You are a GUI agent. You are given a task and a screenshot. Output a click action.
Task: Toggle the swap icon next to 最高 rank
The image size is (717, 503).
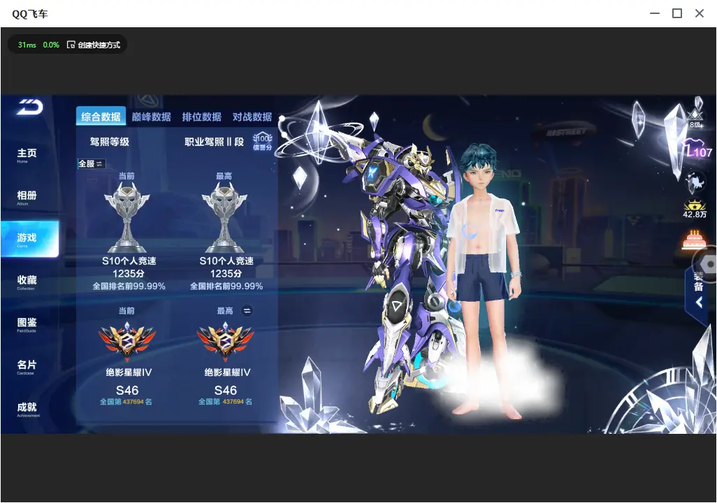coord(247,311)
